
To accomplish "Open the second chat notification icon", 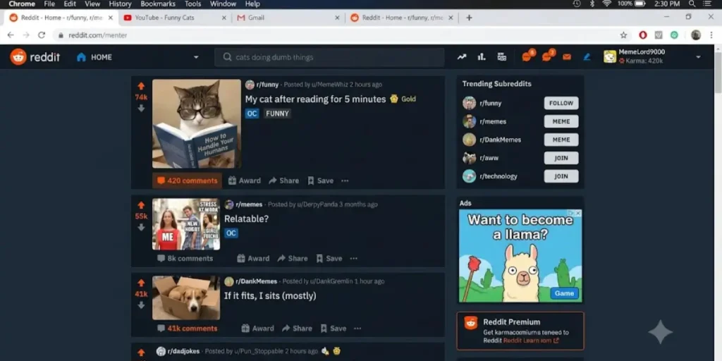I will click(x=546, y=56).
